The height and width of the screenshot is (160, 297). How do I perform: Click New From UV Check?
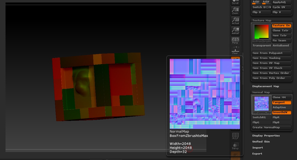(271, 68)
